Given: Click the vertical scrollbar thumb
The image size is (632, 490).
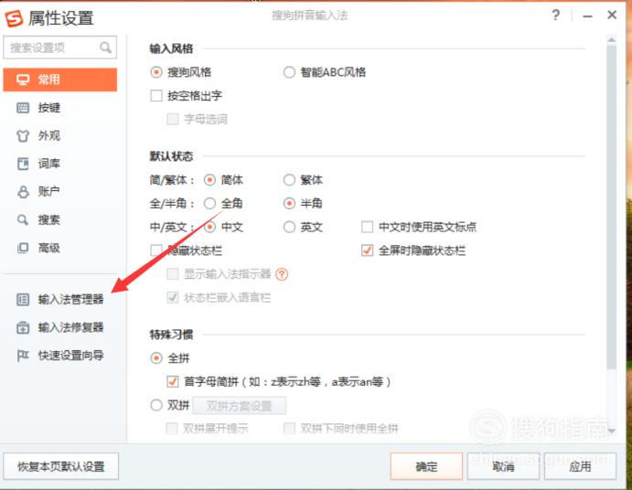Looking at the screenshot, I should pyautogui.click(x=612, y=207).
